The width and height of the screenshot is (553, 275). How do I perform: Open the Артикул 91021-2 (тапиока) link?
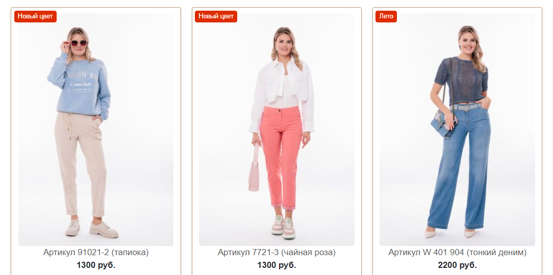click(x=96, y=253)
